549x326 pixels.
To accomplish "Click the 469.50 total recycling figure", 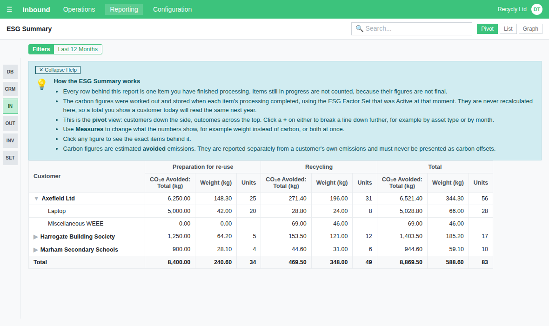I will (298, 262).
